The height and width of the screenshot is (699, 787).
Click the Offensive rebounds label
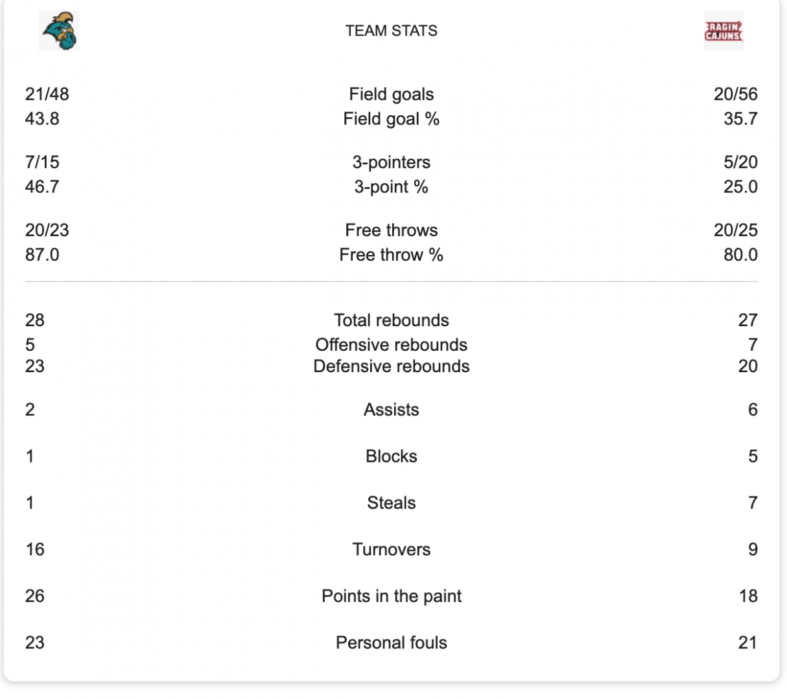391,345
